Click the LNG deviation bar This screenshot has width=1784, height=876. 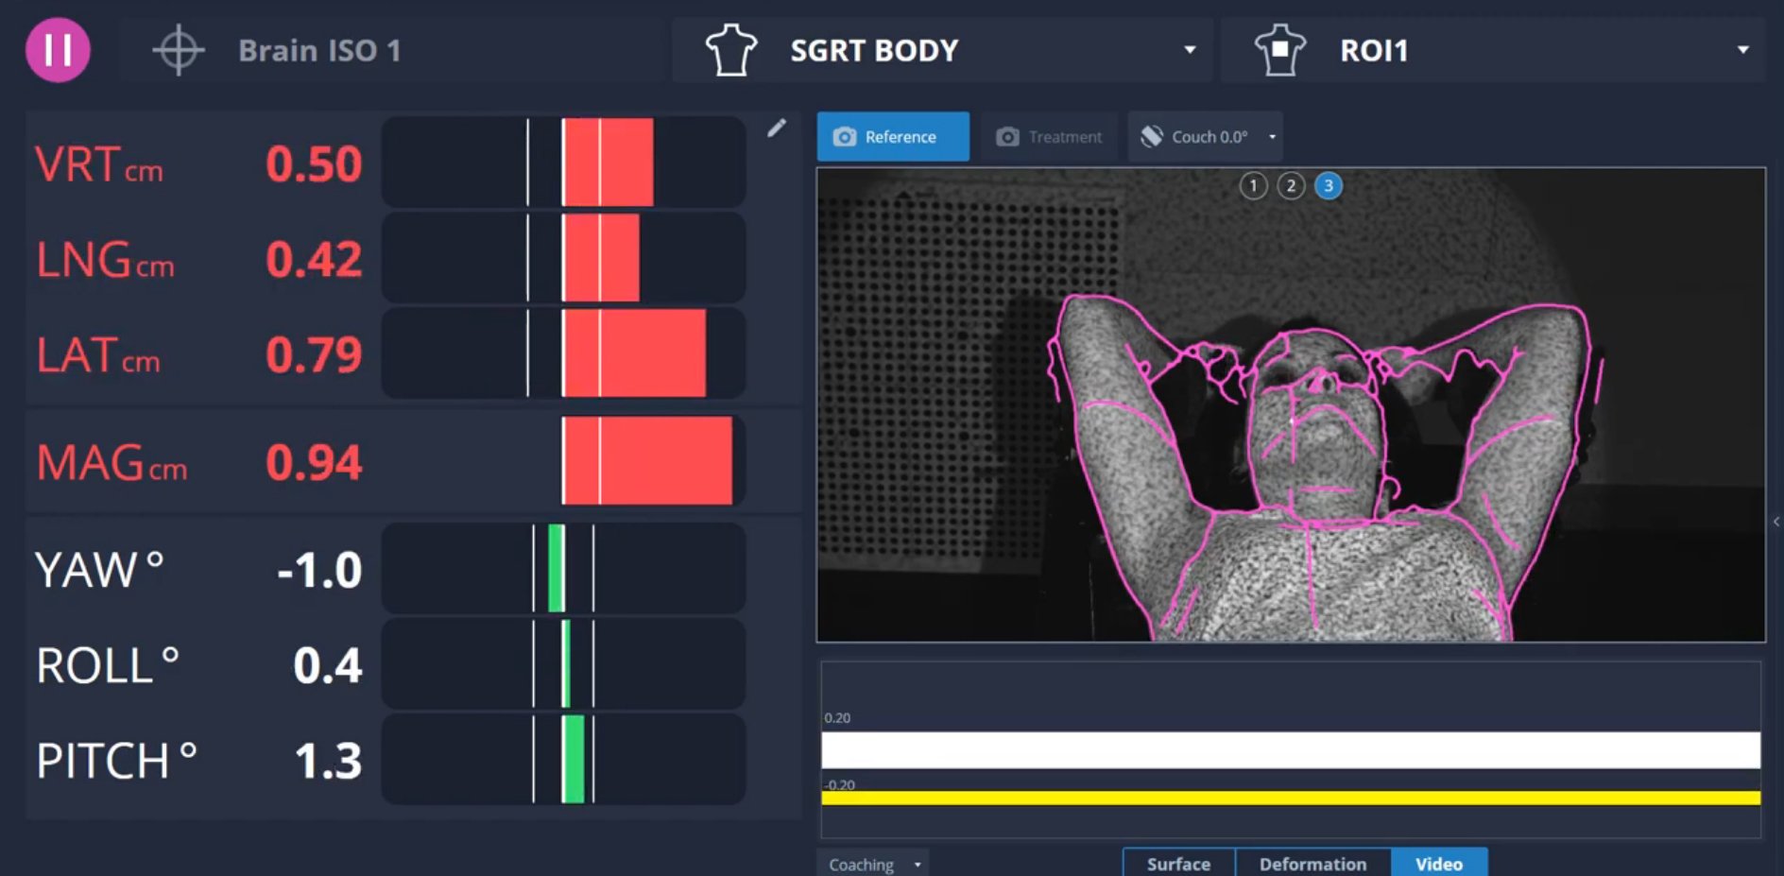[x=563, y=258]
